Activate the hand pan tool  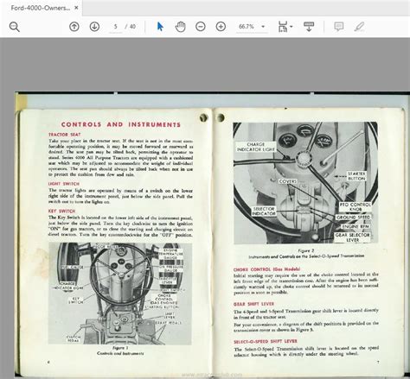click(x=181, y=27)
